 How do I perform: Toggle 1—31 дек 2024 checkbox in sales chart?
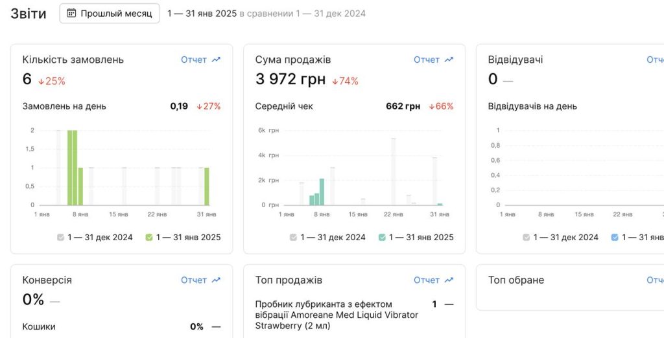pos(294,238)
